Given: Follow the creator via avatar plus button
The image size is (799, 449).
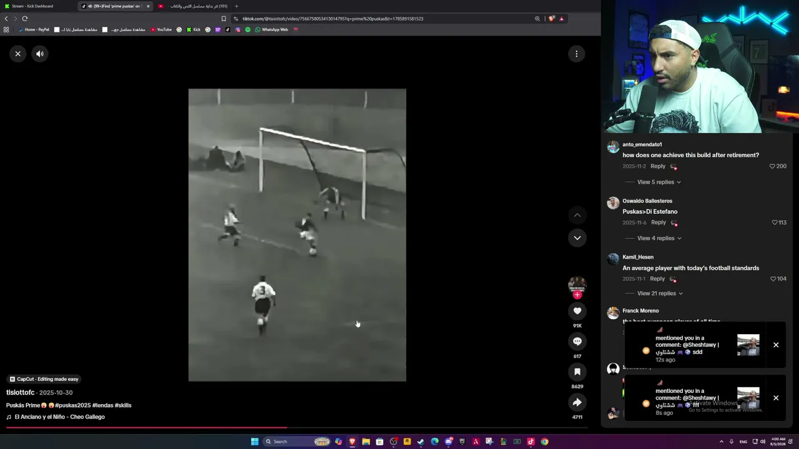Looking at the screenshot, I should point(577,294).
